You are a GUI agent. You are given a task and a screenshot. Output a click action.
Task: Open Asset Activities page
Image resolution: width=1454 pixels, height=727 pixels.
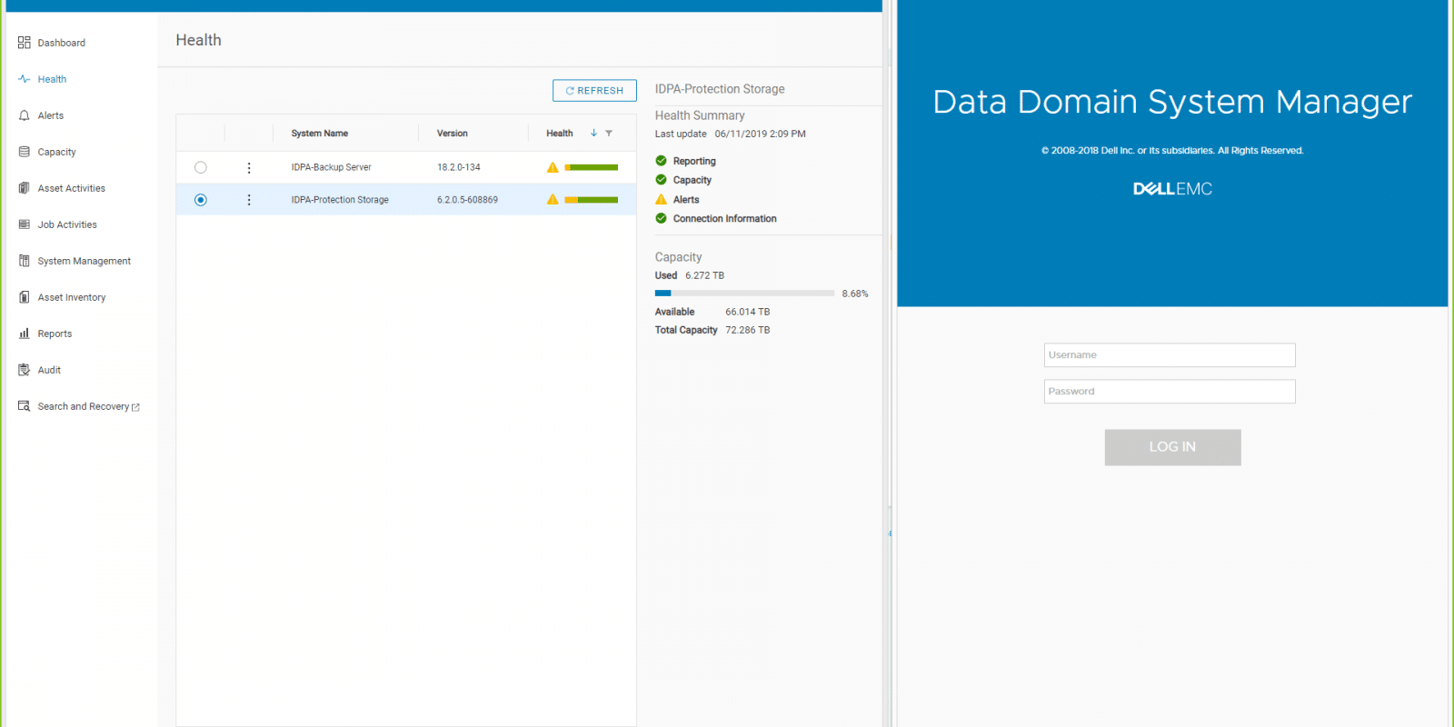click(x=72, y=188)
